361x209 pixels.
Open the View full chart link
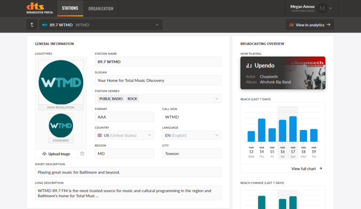coord(307,168)
